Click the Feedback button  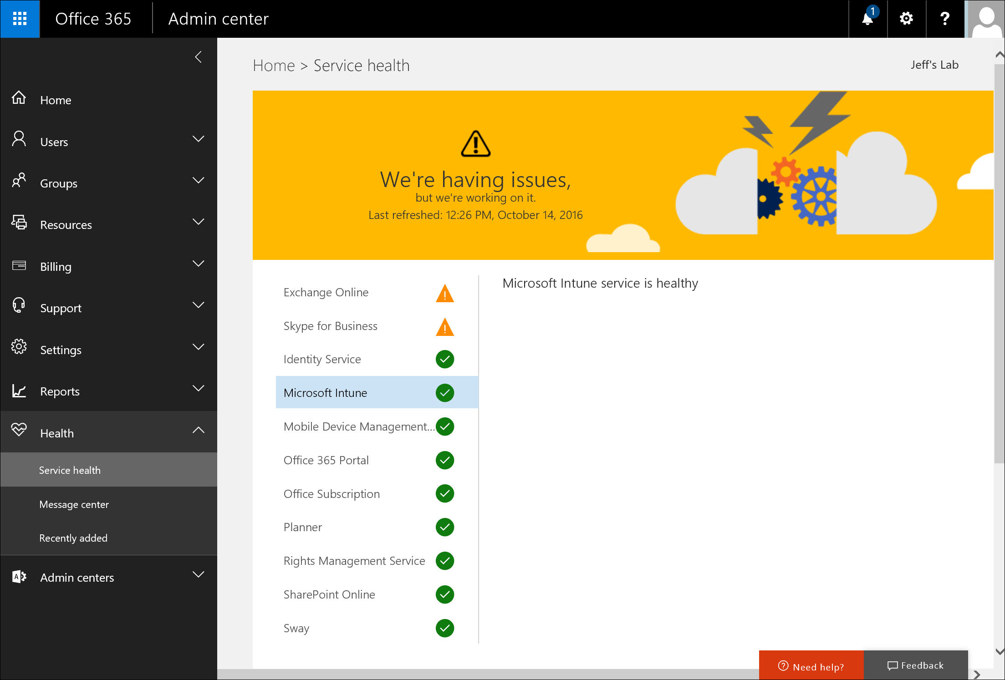coord(916,665)
